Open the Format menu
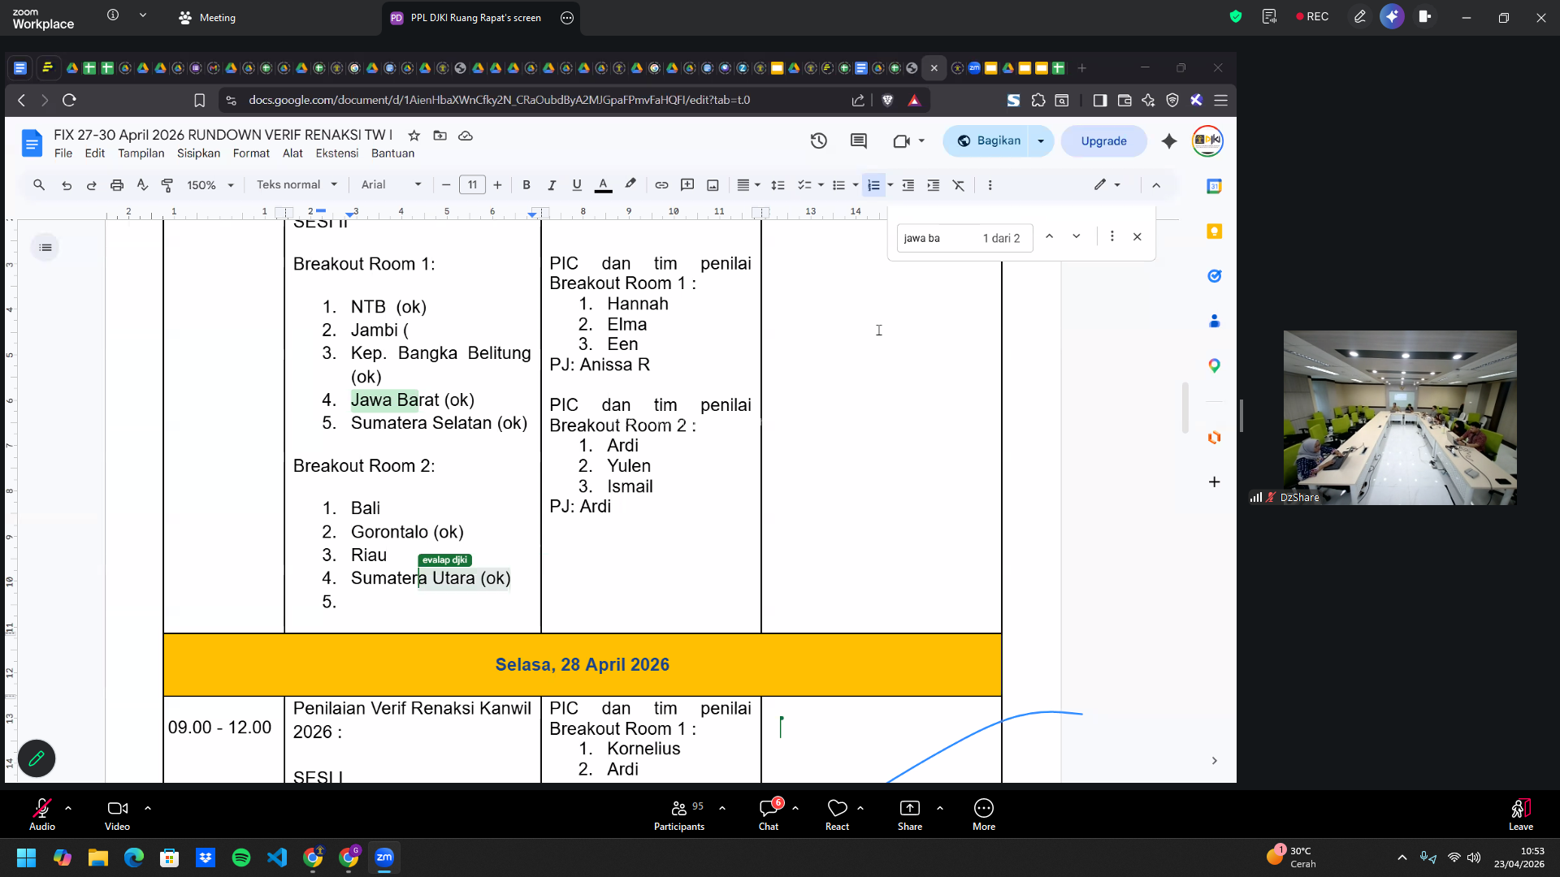Viewport: 1560px width, 877px height. pyautogui.click(x=251, y=153)
